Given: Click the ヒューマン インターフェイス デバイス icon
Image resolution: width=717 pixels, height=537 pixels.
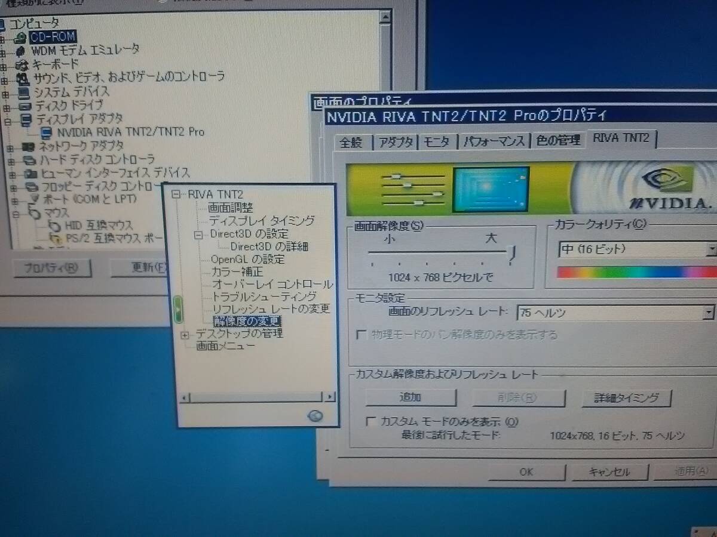Looking at the screenshot, I should click(x=31, y=174).
